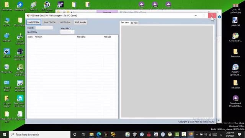Screen dimensions: 245x138
Task: Show hidden system tray icons
Action: coord(197,135)
